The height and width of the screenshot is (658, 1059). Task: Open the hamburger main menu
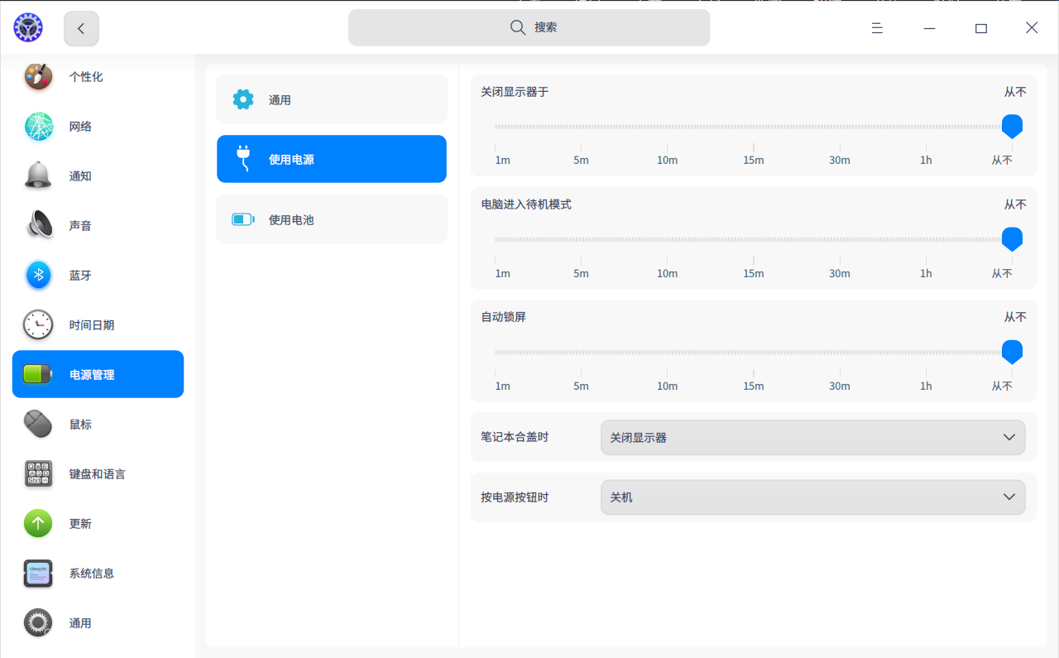[877, 28]
